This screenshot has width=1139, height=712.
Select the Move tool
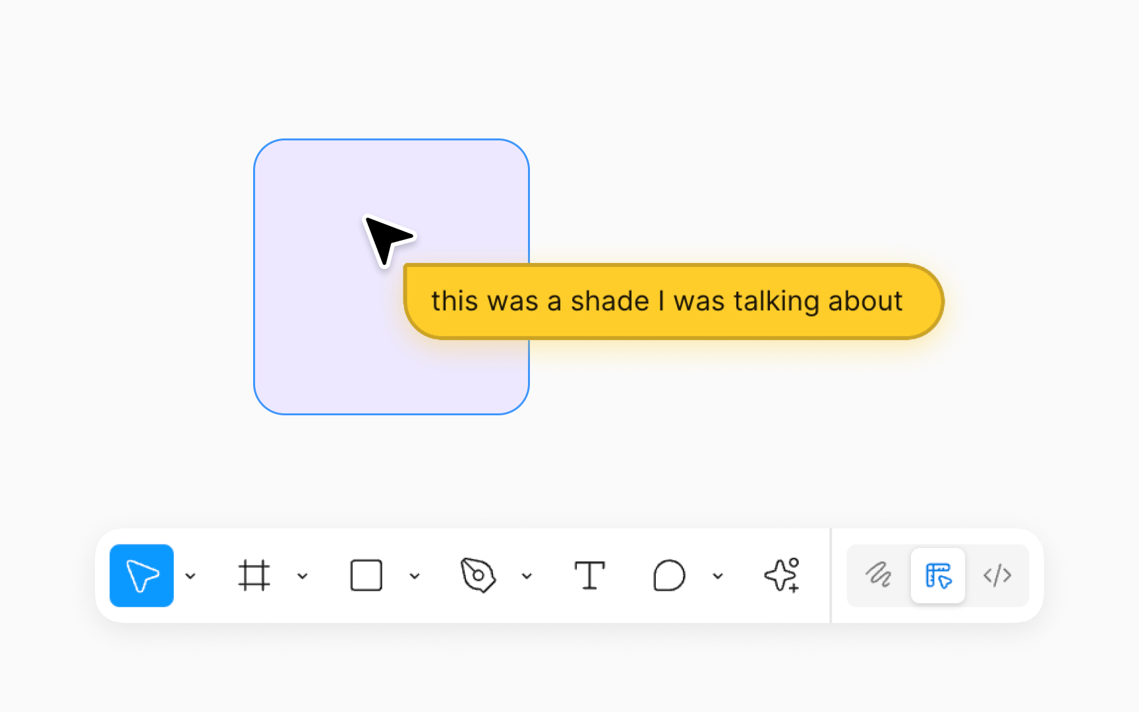141,575
